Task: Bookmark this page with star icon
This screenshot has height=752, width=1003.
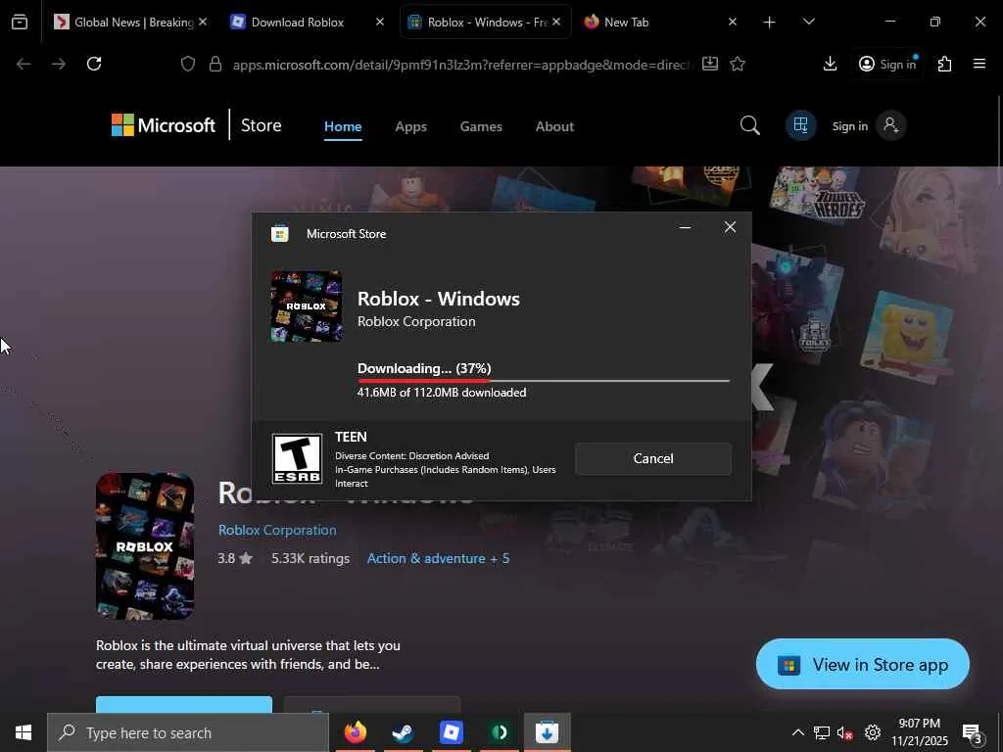Action: (x=738, y=64)
